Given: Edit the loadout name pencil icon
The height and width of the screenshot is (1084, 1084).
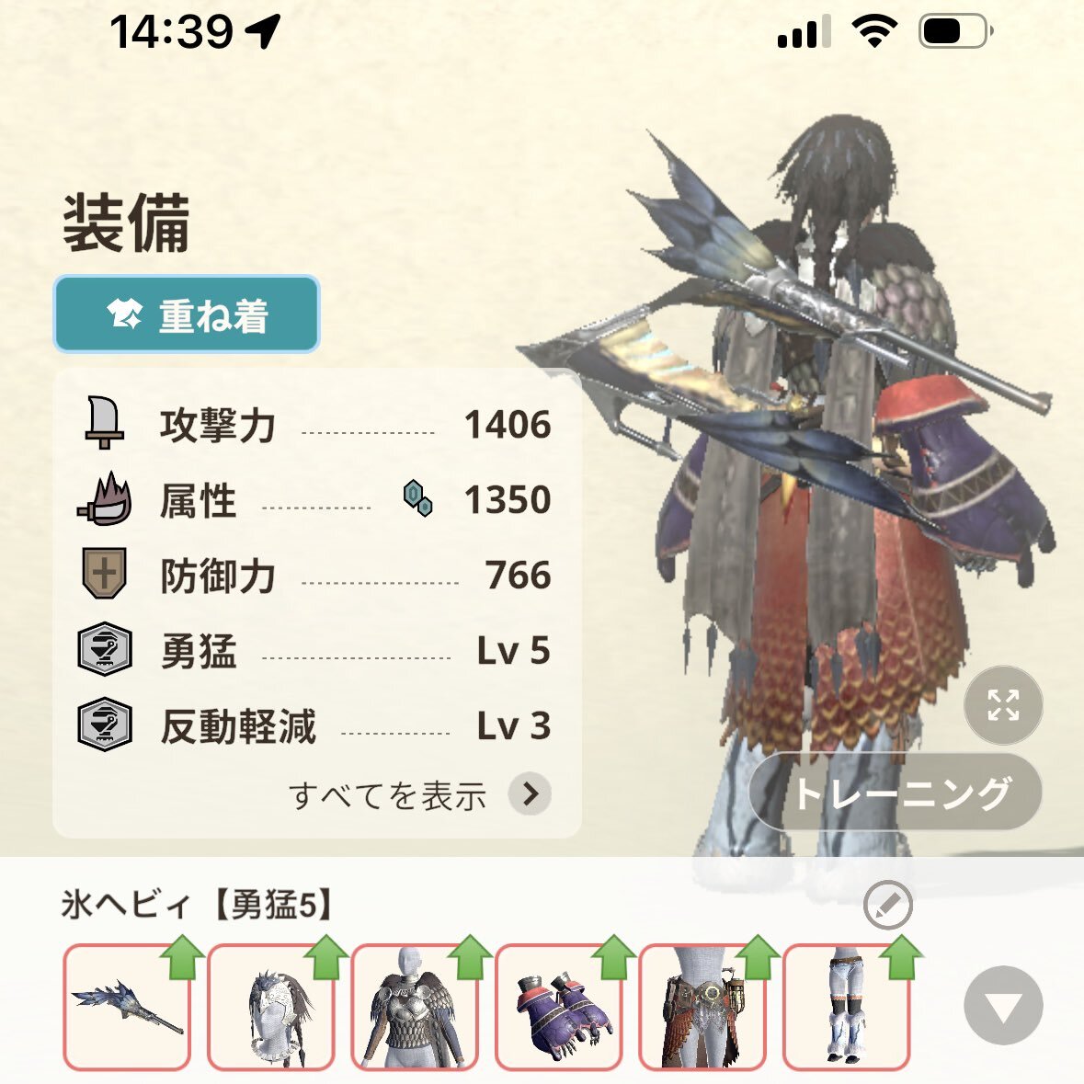Looking at the screenshot, I should 888,905.
